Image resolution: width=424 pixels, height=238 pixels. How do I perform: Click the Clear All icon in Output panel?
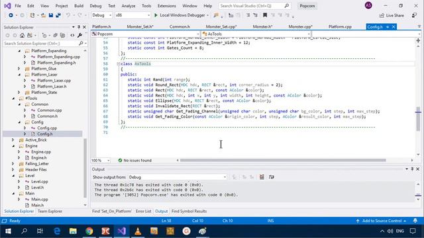[262, 177]
